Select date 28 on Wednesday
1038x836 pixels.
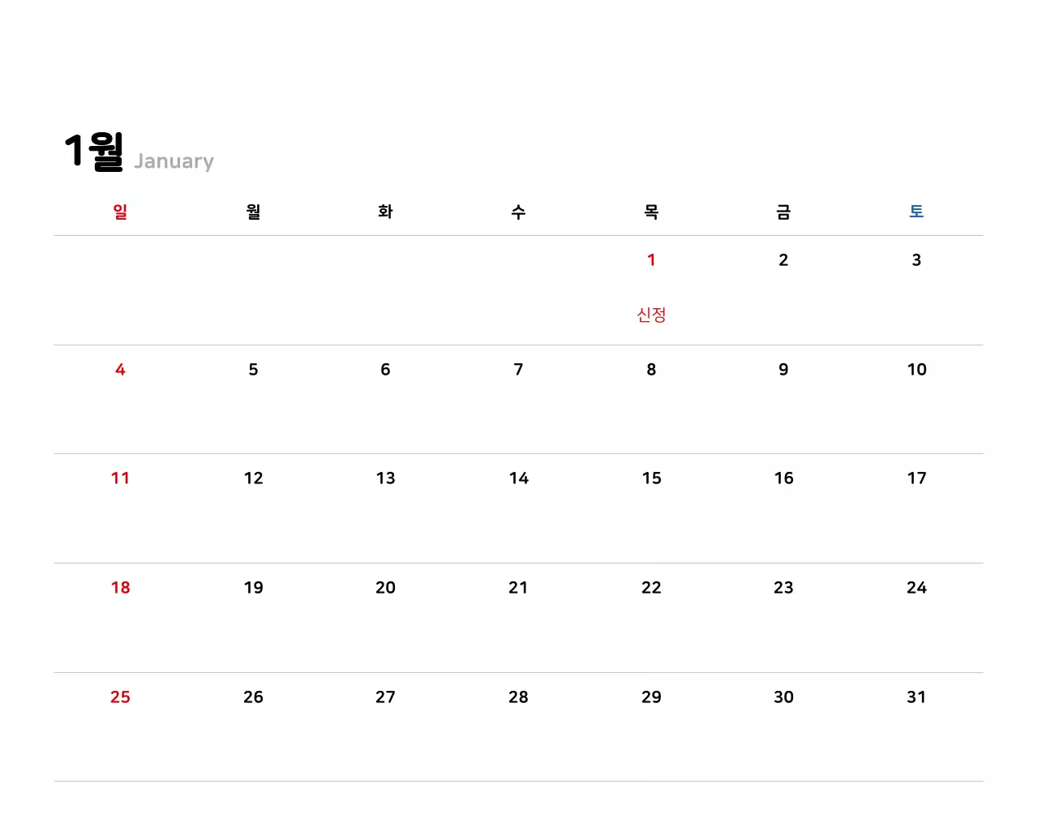click(x=518, y=697)
